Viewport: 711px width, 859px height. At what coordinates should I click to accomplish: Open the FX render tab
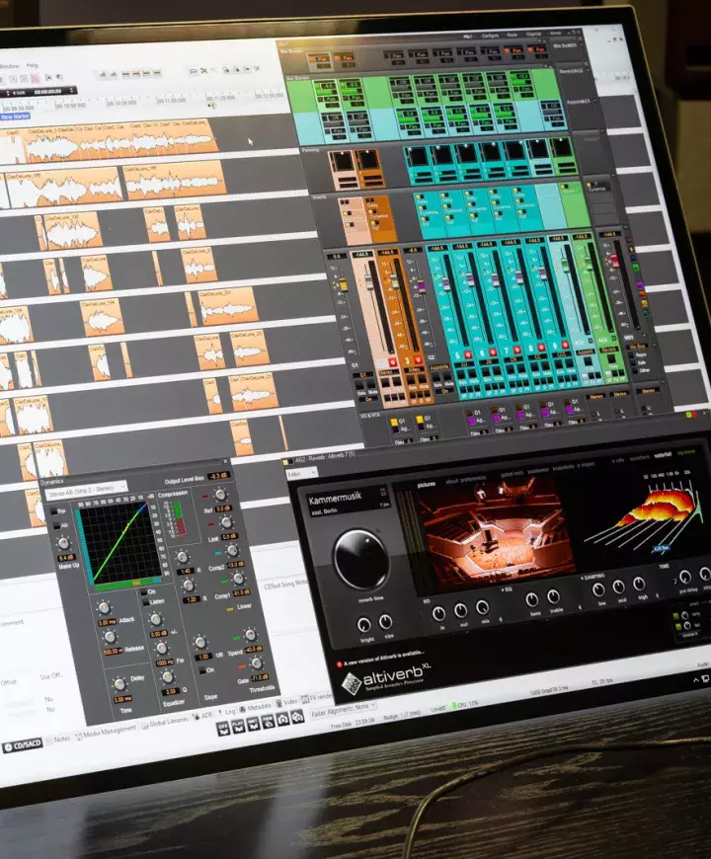(317, 698)
